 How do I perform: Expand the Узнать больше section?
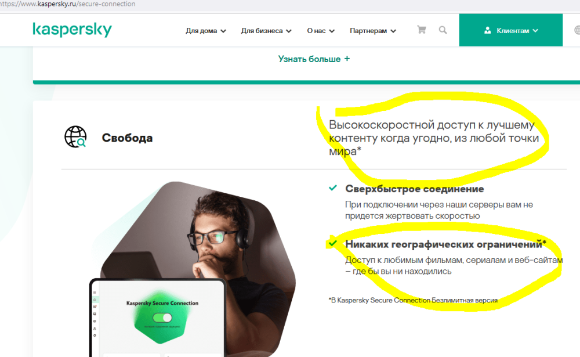coord(314,59)
